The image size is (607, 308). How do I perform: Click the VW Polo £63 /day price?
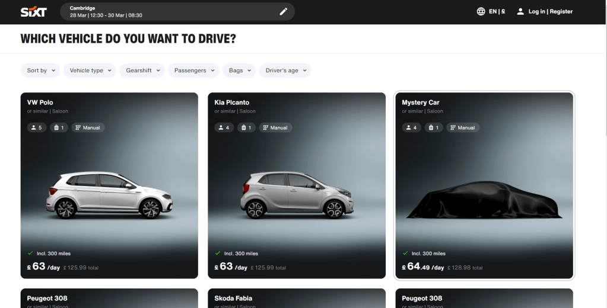(x=43, y=267)
